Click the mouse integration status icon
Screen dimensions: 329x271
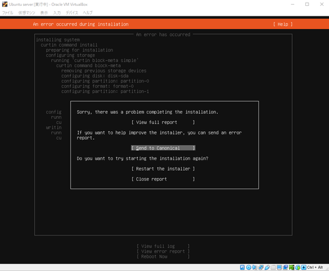(x=297, y=267)
